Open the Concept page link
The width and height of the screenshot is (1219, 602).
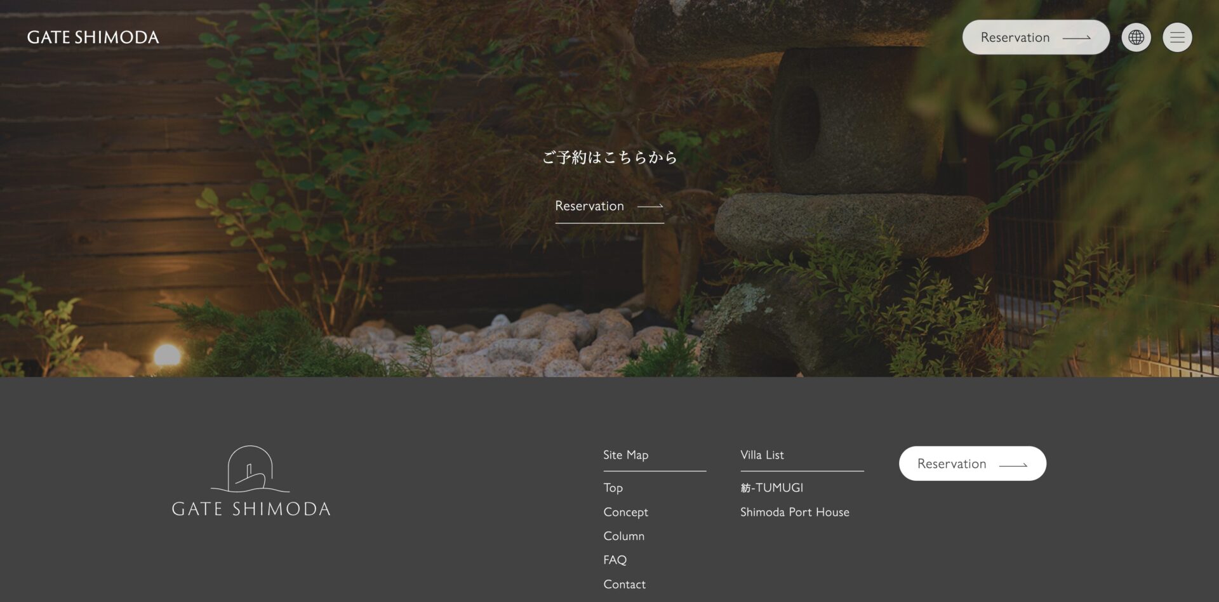tap(625, 512)
